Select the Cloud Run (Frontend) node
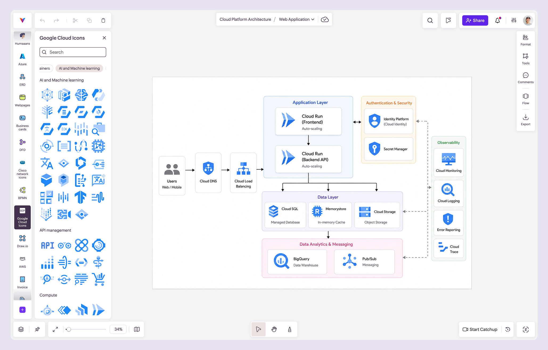Image resolution: width=548 pixels, height=350 pixels. [308, 121]
